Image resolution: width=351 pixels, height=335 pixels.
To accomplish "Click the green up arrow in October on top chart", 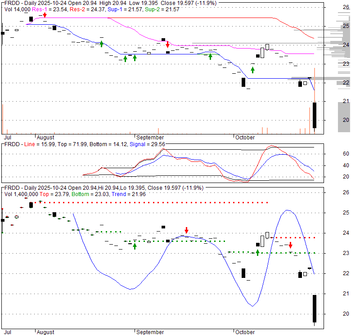I will point(252,70).
